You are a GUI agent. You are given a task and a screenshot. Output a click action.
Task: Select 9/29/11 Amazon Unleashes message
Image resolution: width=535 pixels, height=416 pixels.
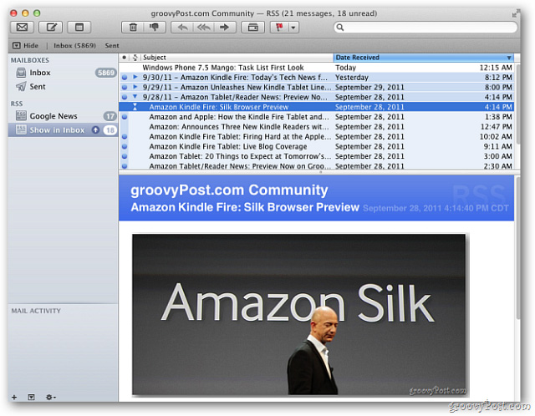click(x=316, y=87)
